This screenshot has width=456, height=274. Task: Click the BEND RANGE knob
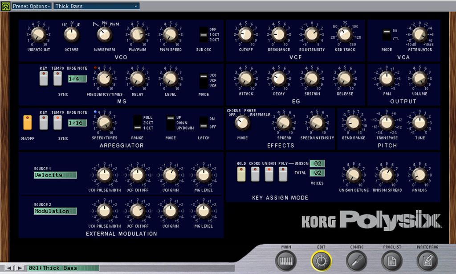pos(353,123)
